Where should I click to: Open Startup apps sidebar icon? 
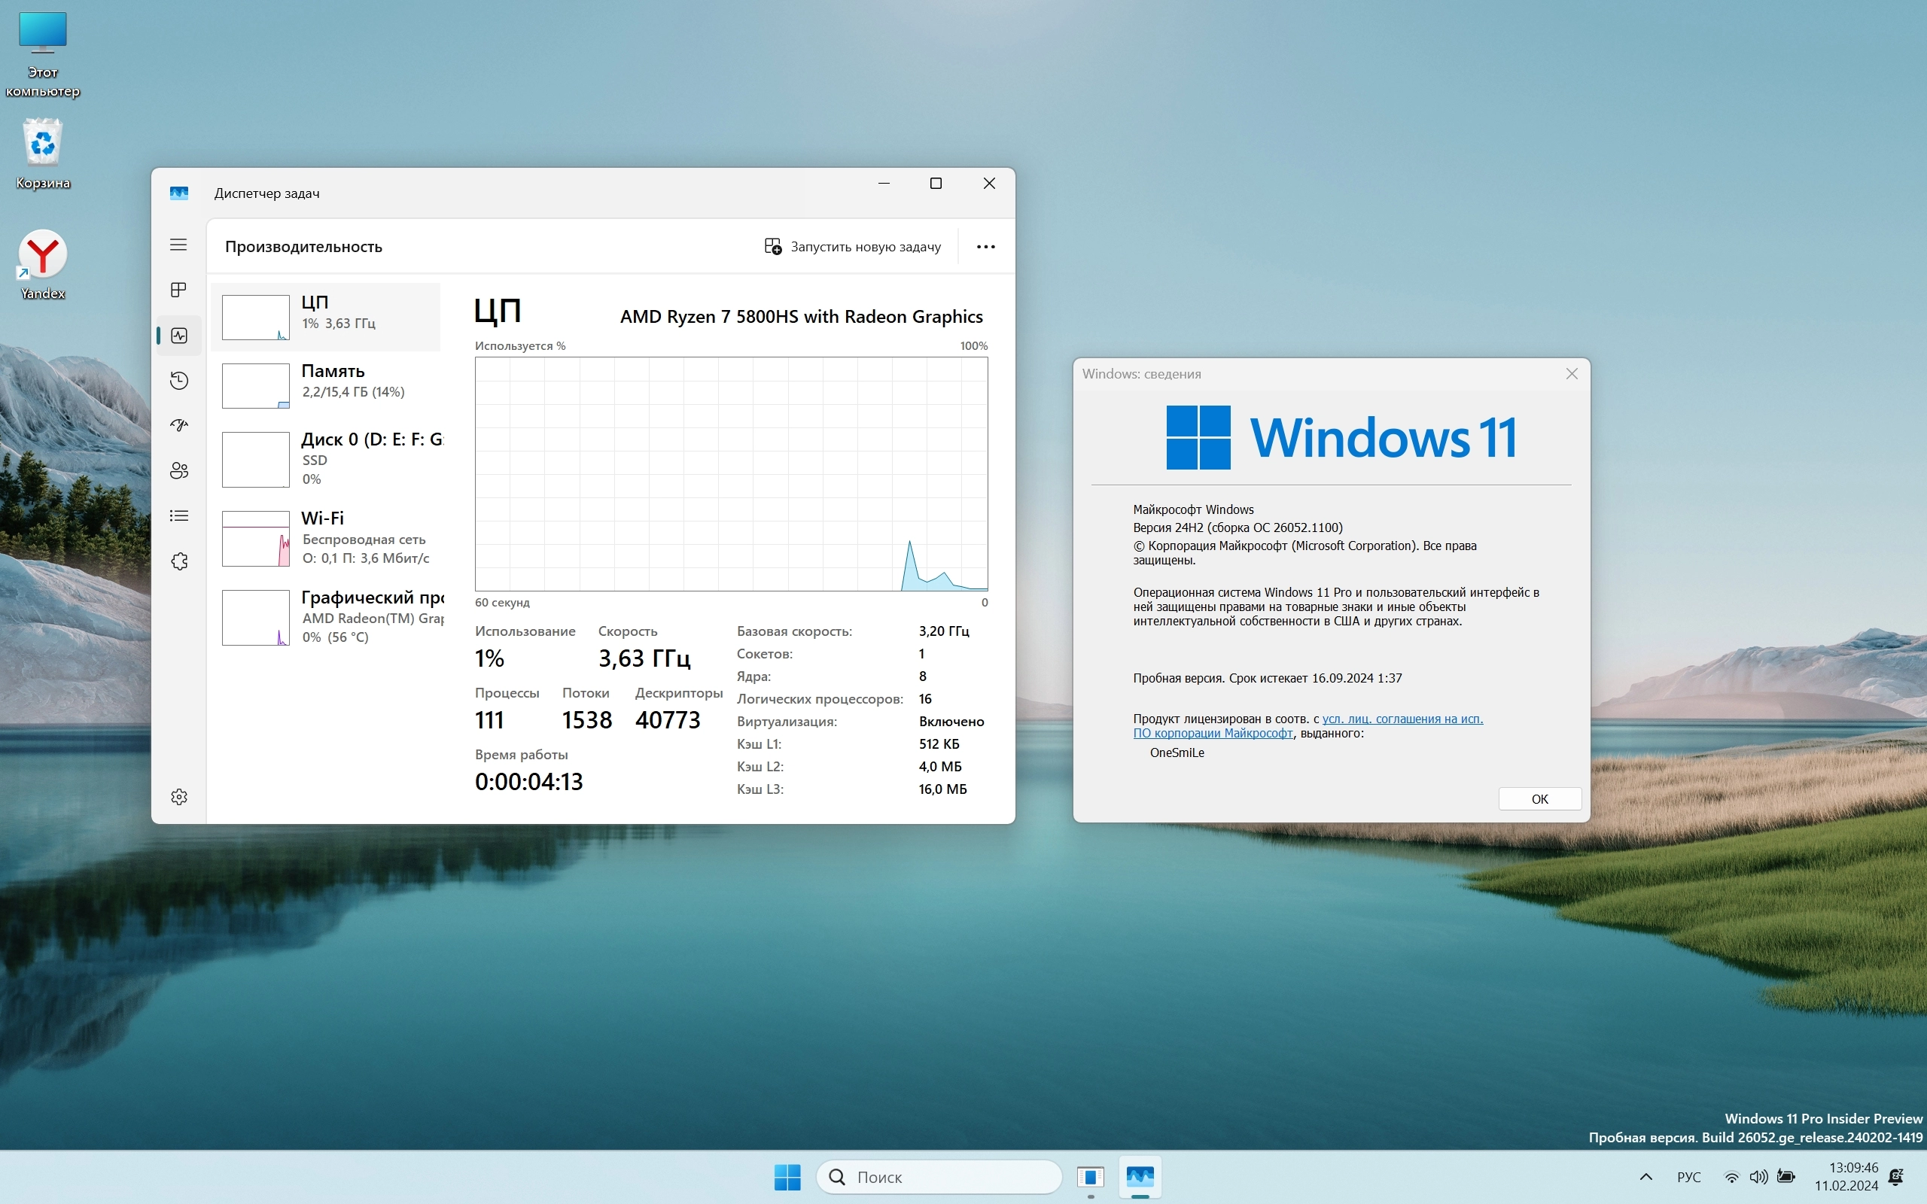coord(178,425)
